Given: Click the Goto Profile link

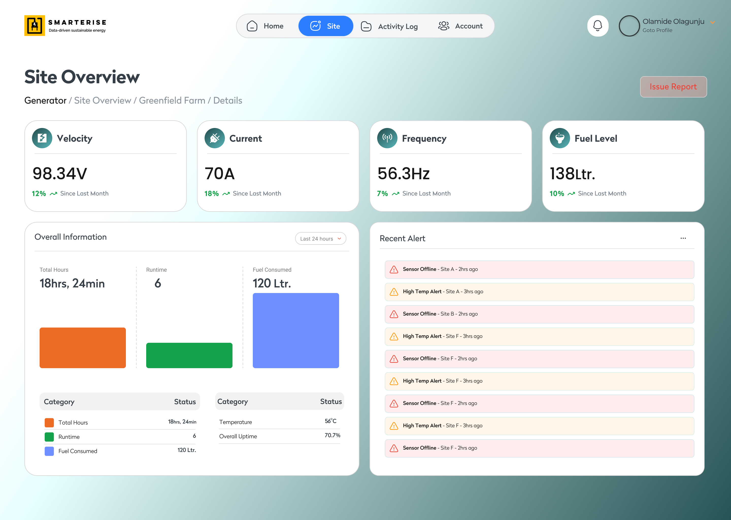Looking at the screenshot, I should tap(657, 30).
